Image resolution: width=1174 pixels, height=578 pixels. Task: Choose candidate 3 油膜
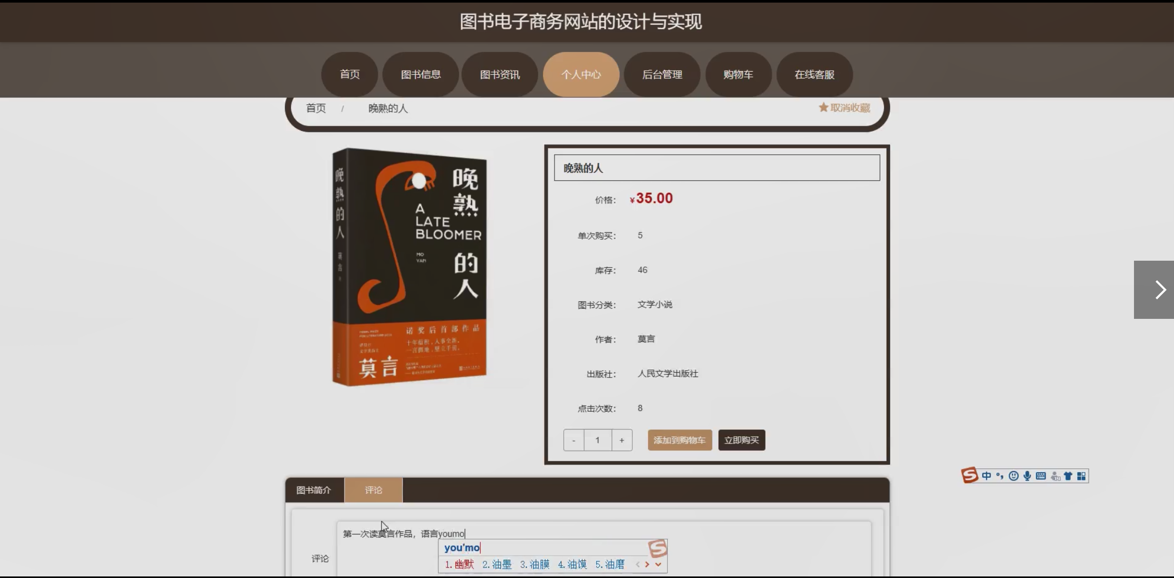click(x=535, y=564)
